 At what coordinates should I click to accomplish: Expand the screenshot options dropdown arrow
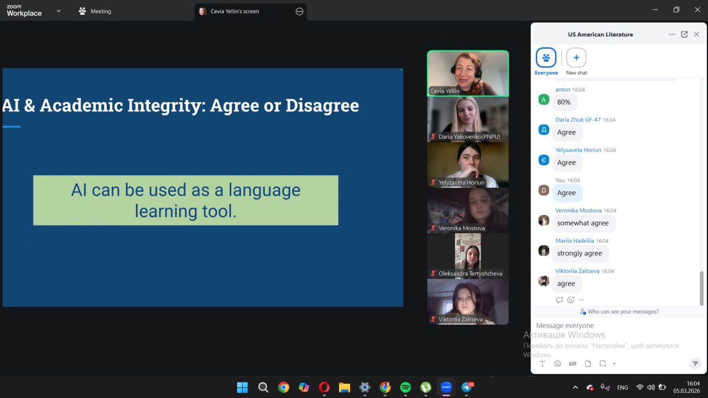(615, 364)
